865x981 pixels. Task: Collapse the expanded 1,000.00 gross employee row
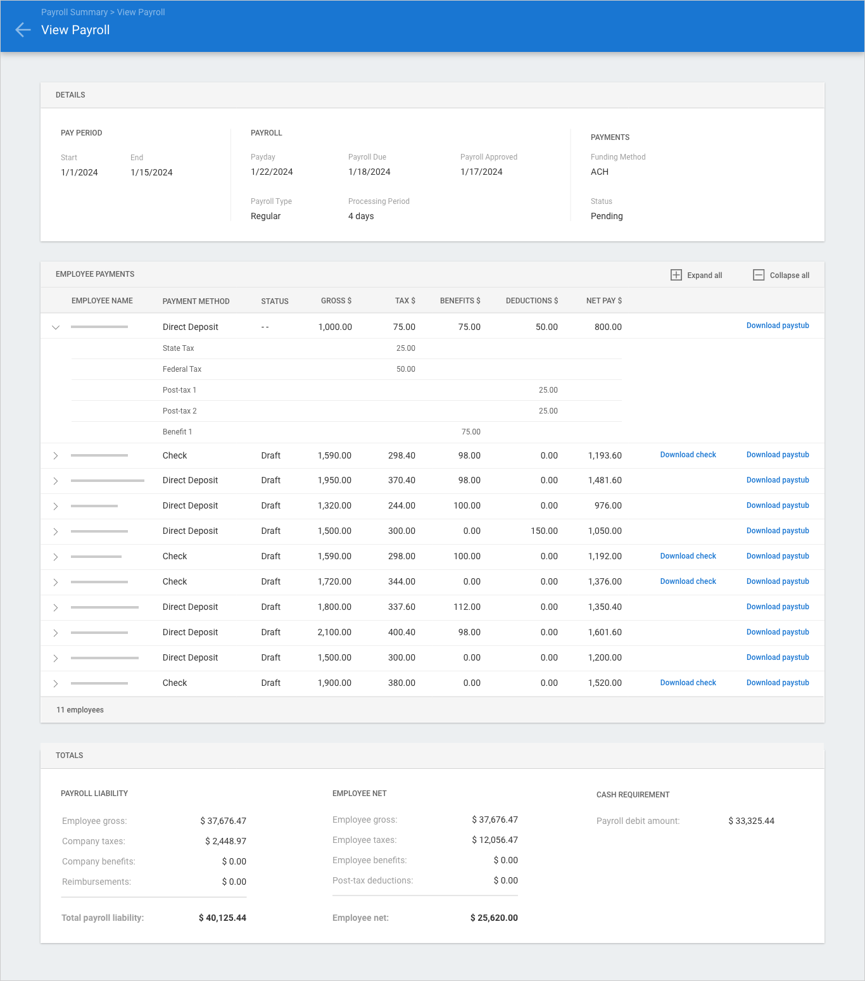pos(56,327)
